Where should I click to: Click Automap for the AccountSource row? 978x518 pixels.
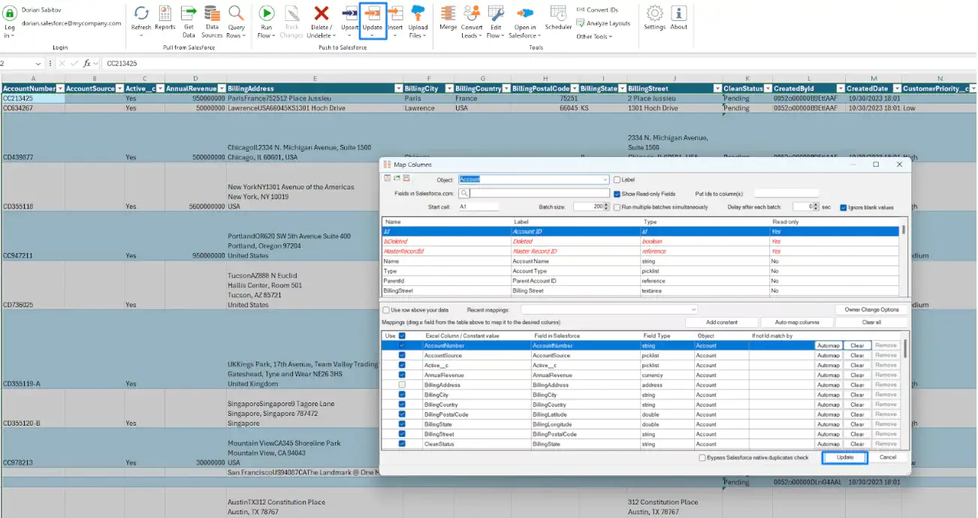[828, 355]
